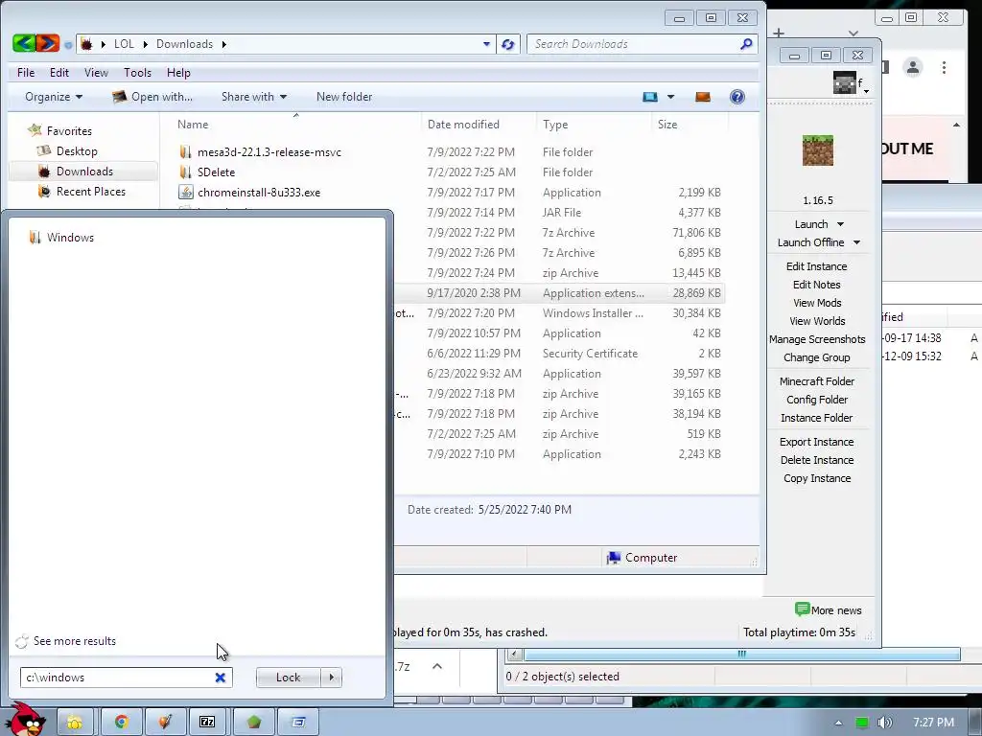Show hidden tray icons arrow
982x736 pixels.
[838, 723]
